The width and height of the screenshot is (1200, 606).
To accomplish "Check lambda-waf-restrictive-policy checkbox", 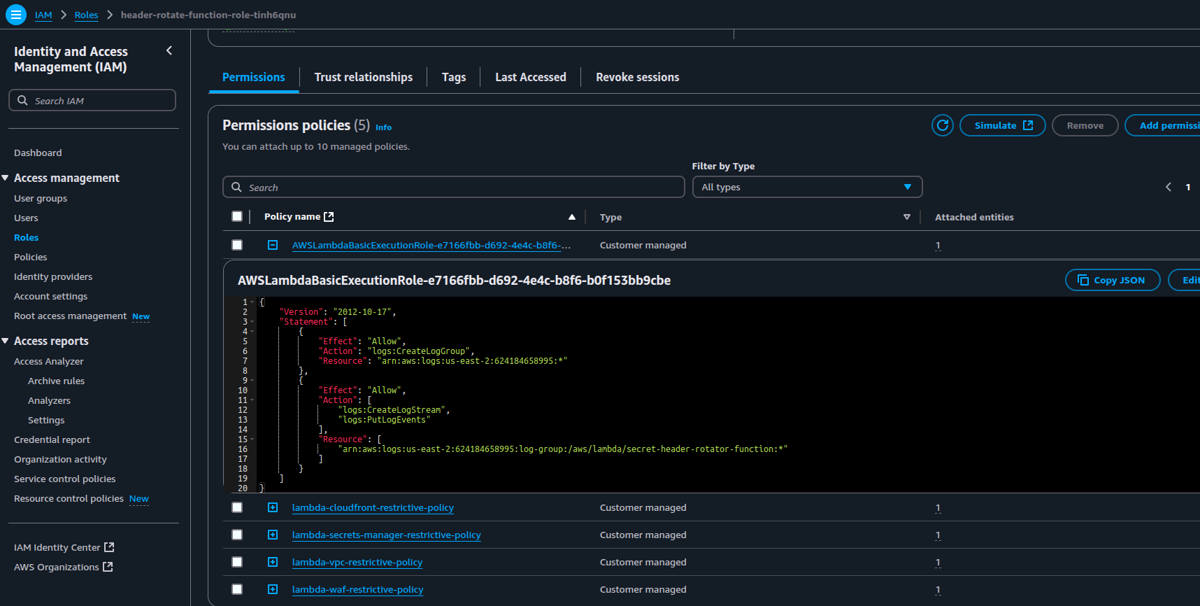I will point(237,589).
